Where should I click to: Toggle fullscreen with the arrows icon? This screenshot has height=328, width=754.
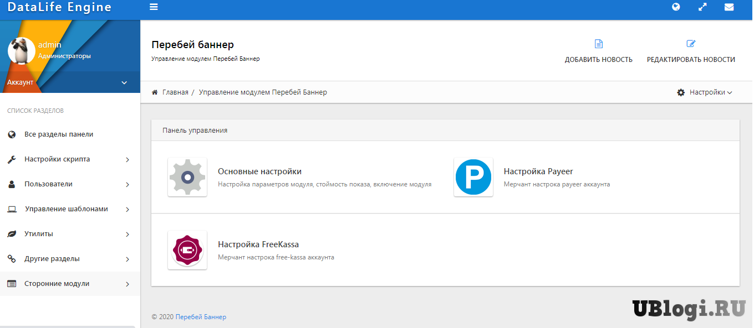(x=702, y=7)
